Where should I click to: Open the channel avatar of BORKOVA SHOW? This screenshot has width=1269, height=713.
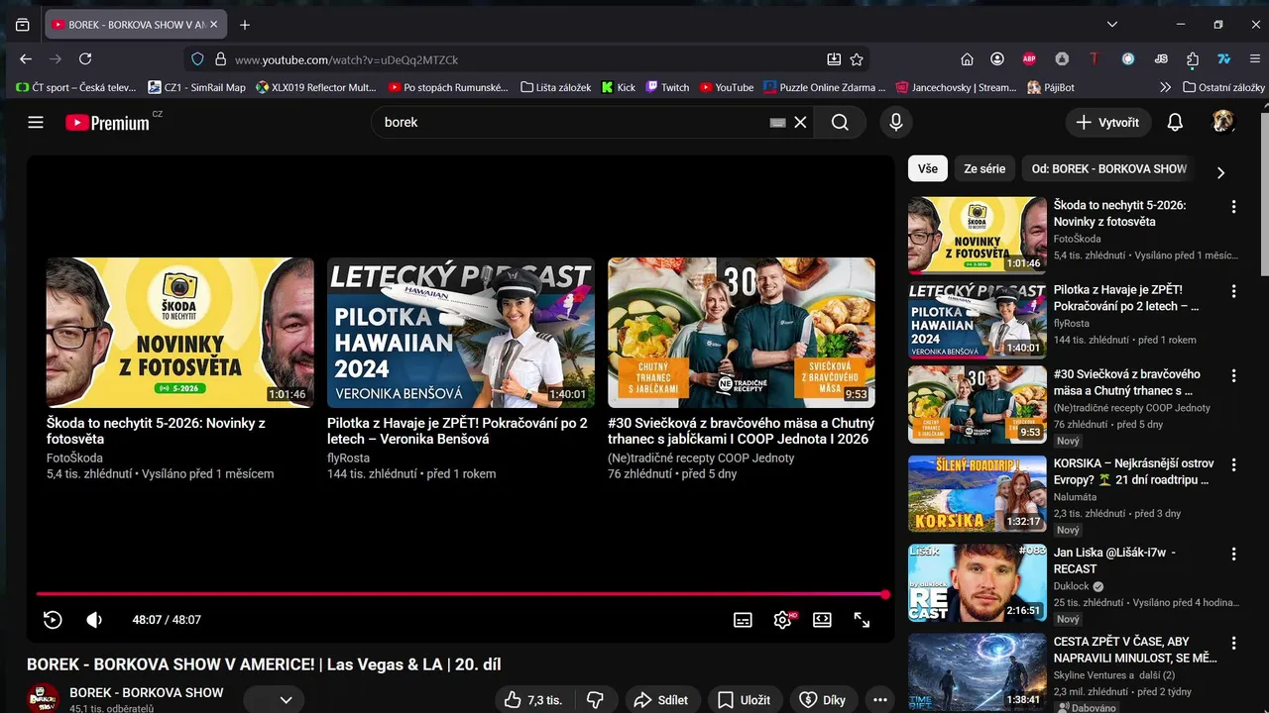click(x=43, y=699)
